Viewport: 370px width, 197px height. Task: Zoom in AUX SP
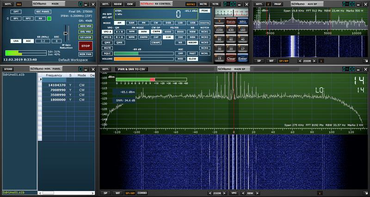point(314,61)
